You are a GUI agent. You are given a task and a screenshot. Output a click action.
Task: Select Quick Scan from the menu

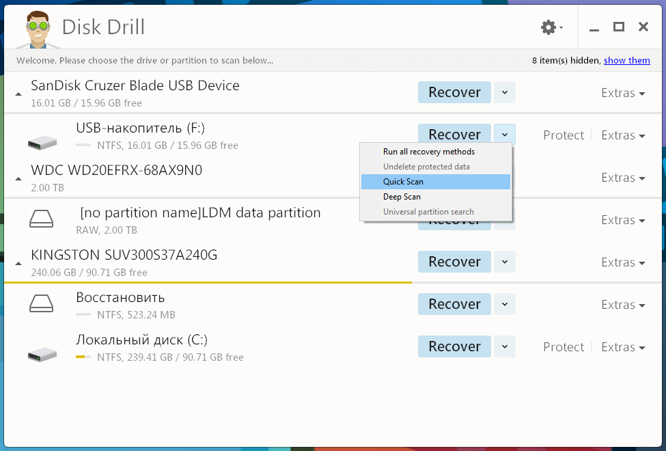point(436,182)
